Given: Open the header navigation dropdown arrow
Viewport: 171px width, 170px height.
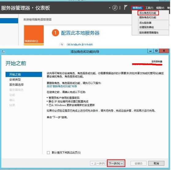Looking at the screenshot, I should pyautogui.click(x=110, y=8).
